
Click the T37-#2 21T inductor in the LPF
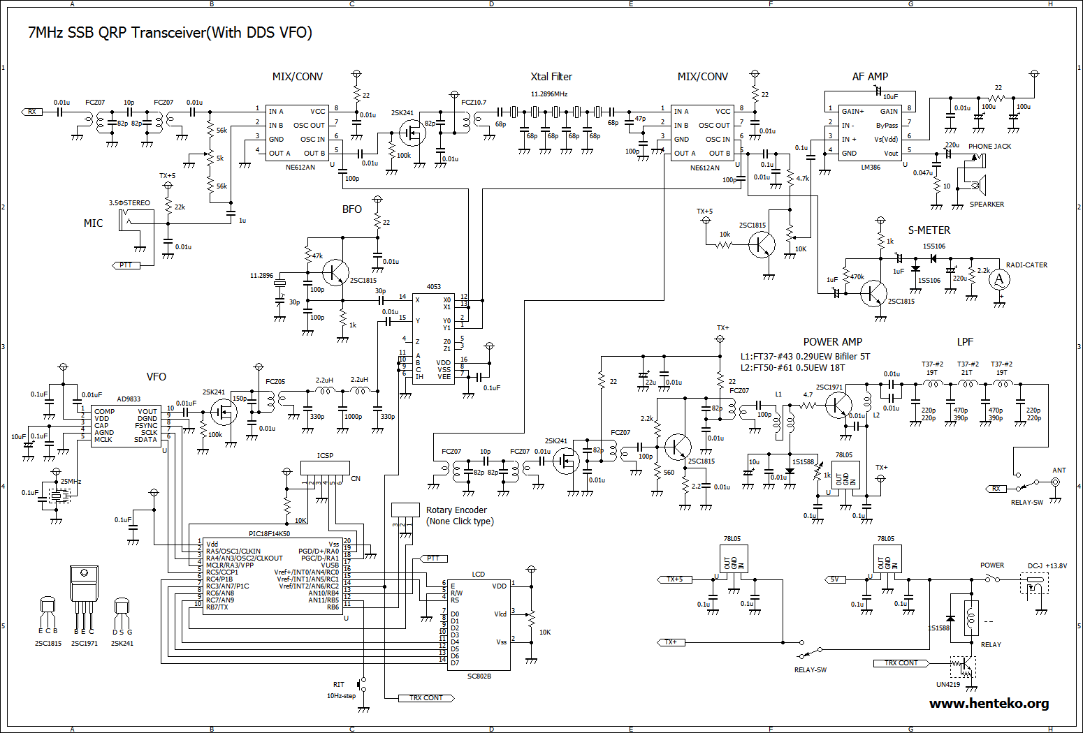point(968,383)
